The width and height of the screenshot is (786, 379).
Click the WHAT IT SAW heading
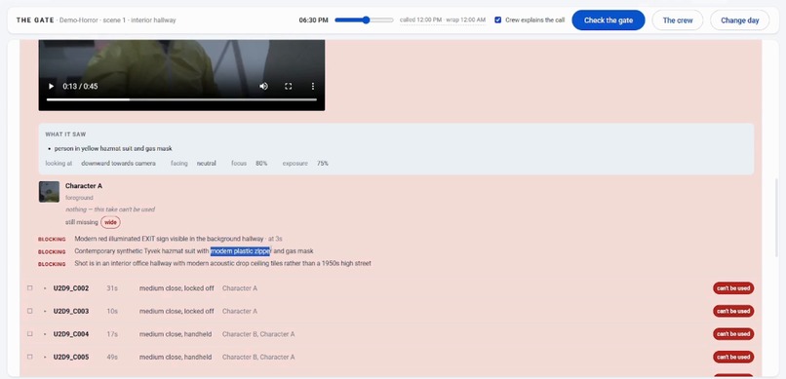[65, 134]
